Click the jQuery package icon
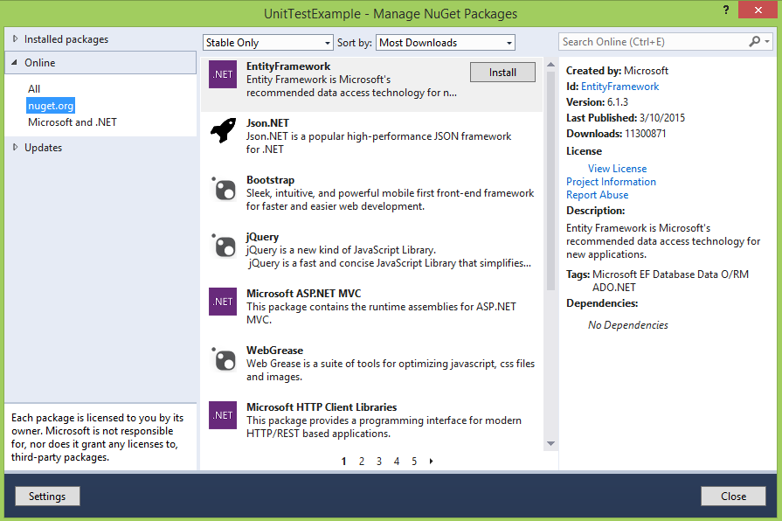782x521 pixels. pos(223,246)
